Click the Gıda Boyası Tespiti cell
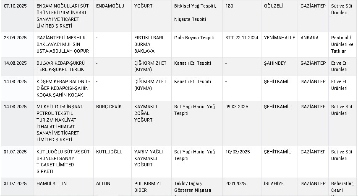This screenshot has height=196, width=358. tap(194, 38)
